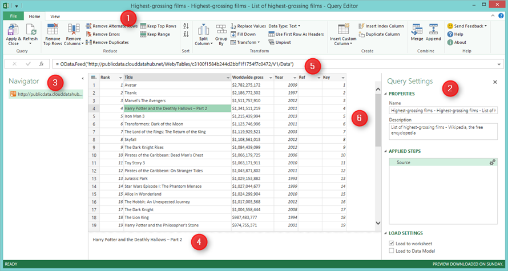Open the Source step settings gear

[492, 163]
